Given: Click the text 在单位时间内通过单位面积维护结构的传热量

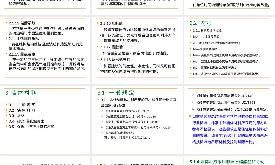Looking at the screenshot, I should point(232,5).
